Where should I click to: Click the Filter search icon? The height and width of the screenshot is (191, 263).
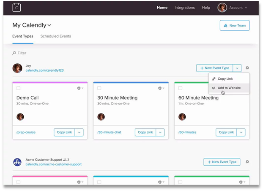point(14,53)
